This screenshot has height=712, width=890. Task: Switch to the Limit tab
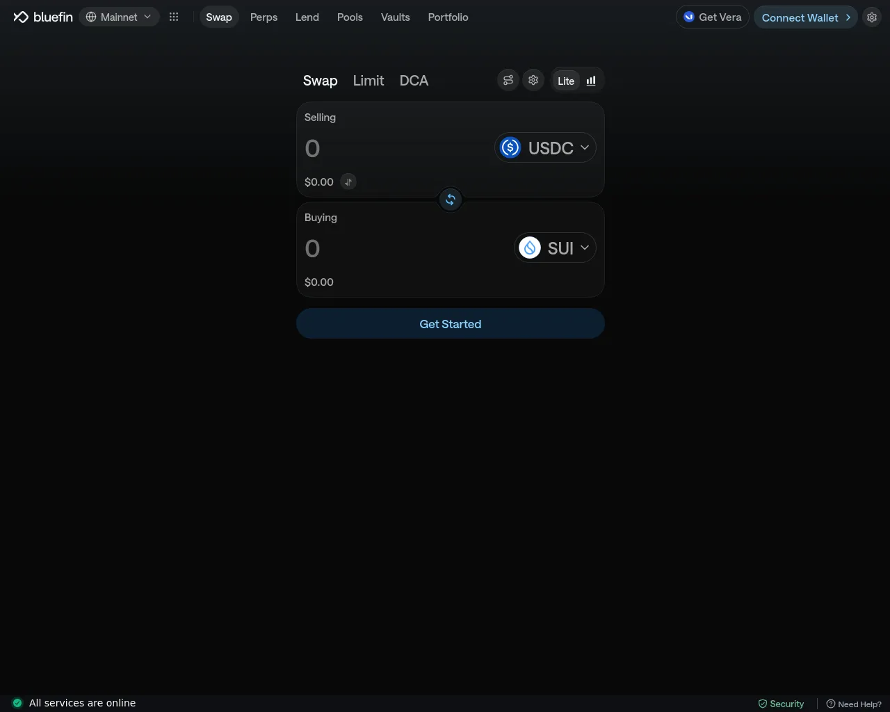pyautogui.click(x=369, y=81)
